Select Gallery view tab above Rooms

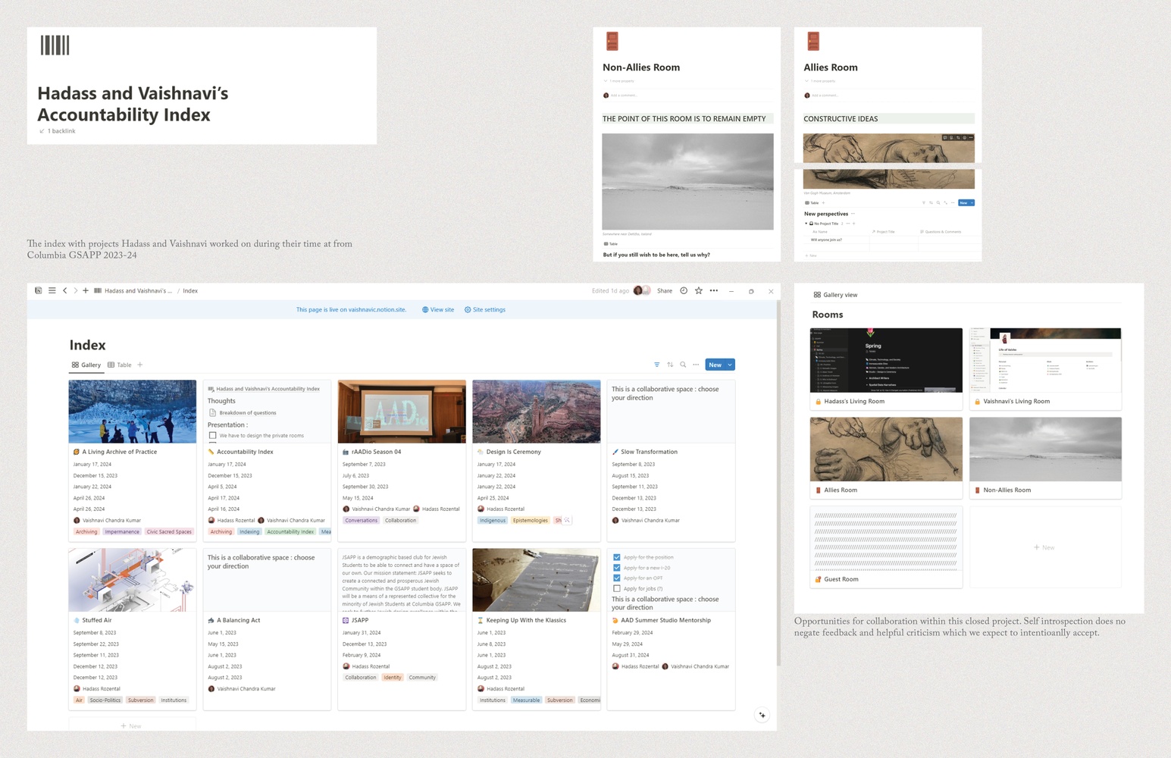(x=835, y=295)
